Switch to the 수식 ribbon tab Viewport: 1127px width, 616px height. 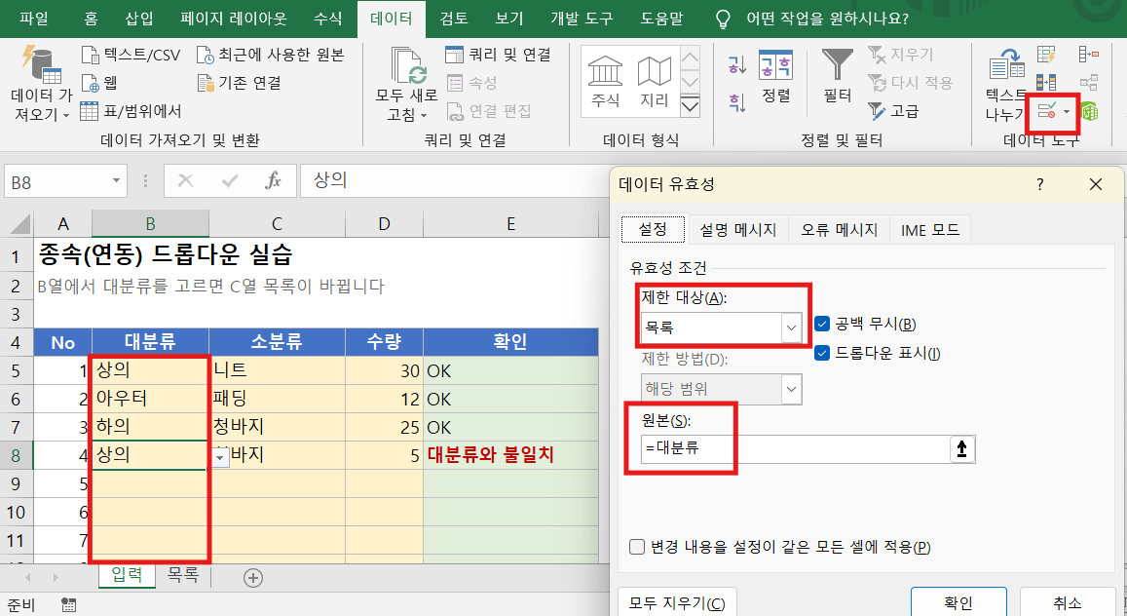[x=327, y=19]
